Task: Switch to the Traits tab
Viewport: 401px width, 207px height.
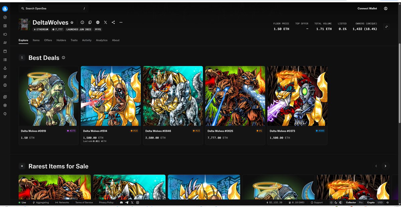Action: click(x=74, y=40)
